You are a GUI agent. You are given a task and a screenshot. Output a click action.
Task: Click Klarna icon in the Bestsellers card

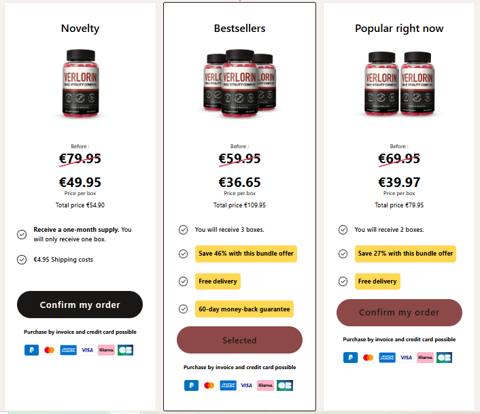(266, 385)
